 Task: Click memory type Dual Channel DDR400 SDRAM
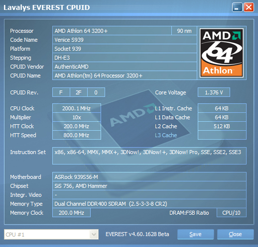click(149, 204)
